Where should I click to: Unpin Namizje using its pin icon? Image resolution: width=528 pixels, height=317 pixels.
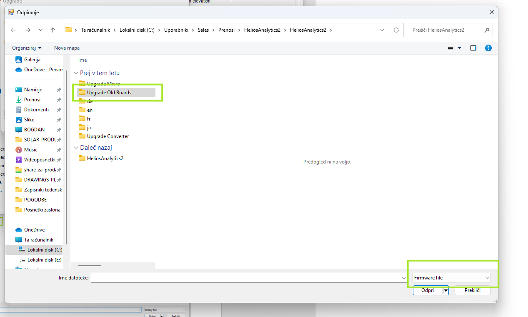(x=59, y=90)
